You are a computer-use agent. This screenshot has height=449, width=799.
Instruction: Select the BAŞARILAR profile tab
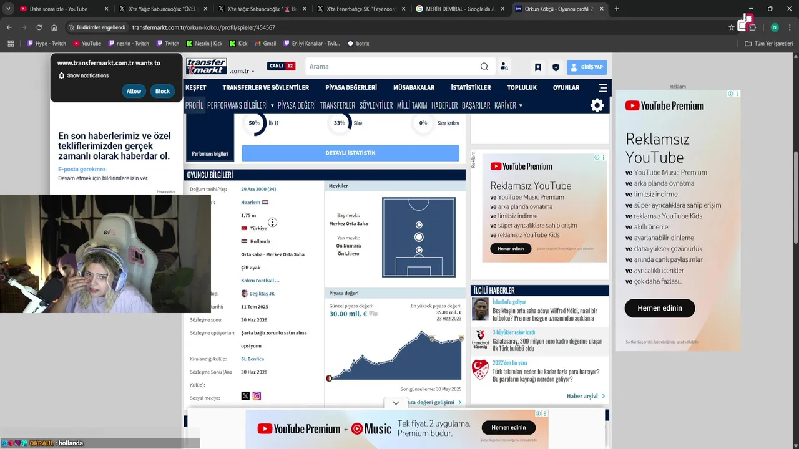pyautogui.click(x=476, y=105)
